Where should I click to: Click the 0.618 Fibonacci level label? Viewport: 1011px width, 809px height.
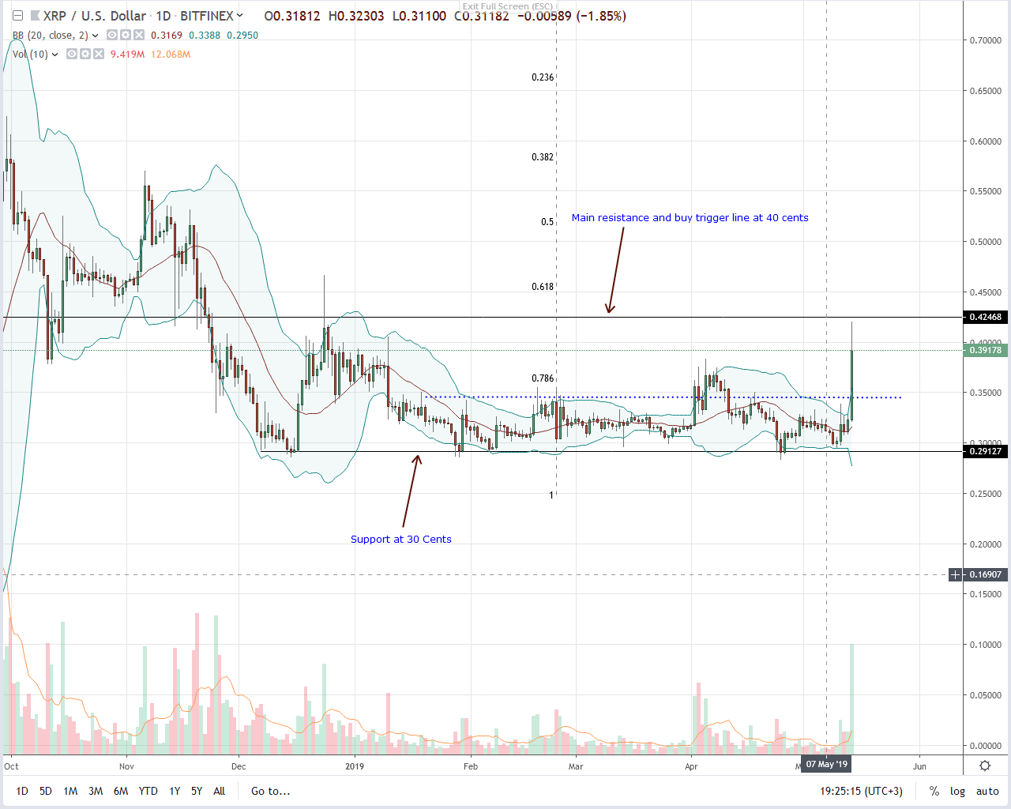[x=543, y=287]
